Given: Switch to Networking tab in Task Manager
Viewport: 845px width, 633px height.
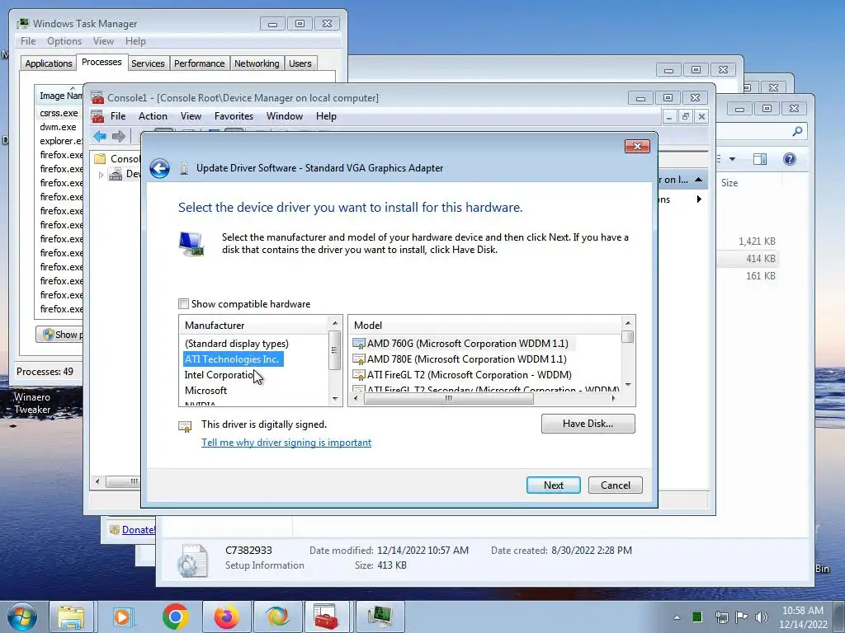Looking at the screenshot, I should click(257, 63).
